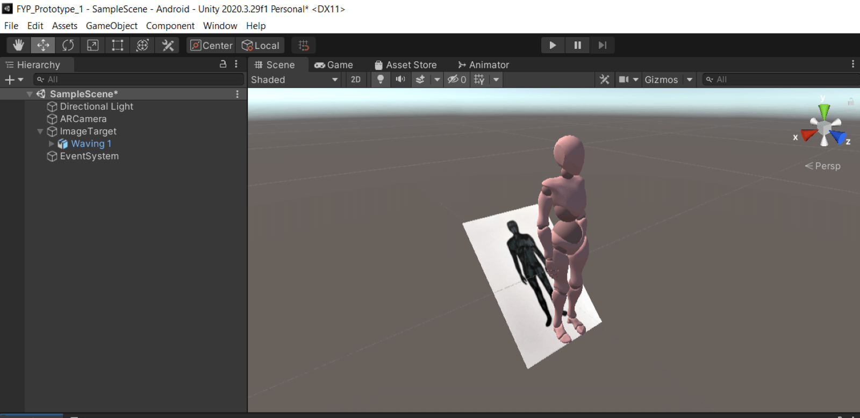Open the Shaded draw mode dropdown
860x418 pixels.
click(x=295, y=80)
